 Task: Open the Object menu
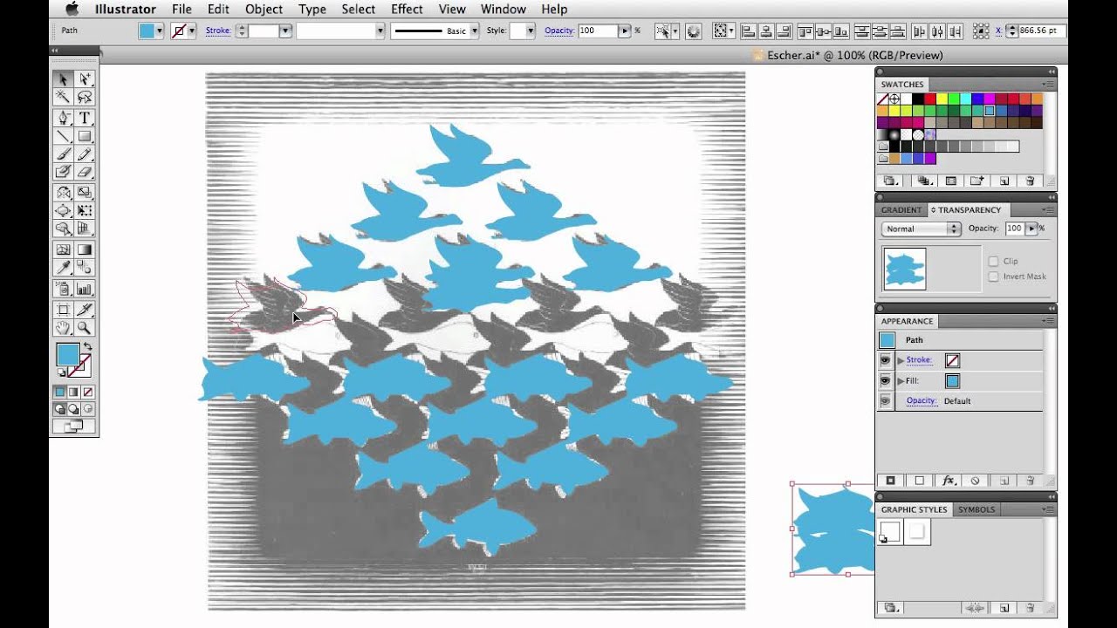point(264,9)
